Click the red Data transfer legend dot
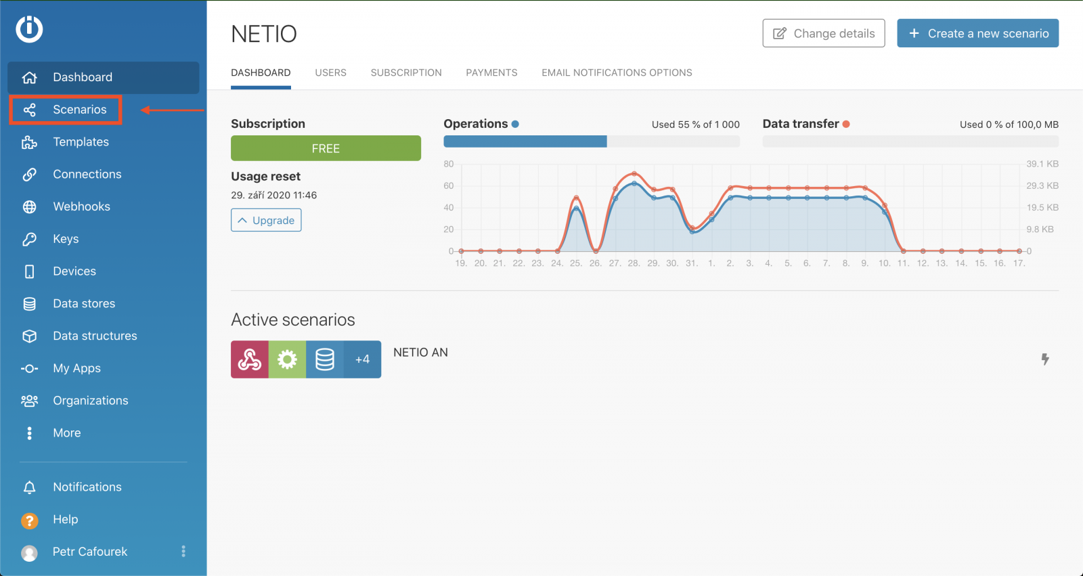The image size is (1083, 576). click(846, 124)
